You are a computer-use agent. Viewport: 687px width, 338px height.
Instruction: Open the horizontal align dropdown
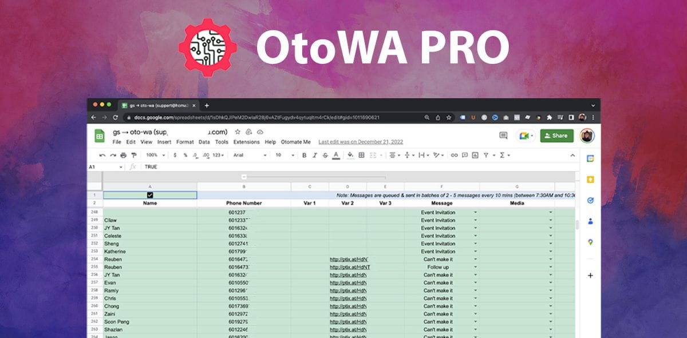(394, 155)
